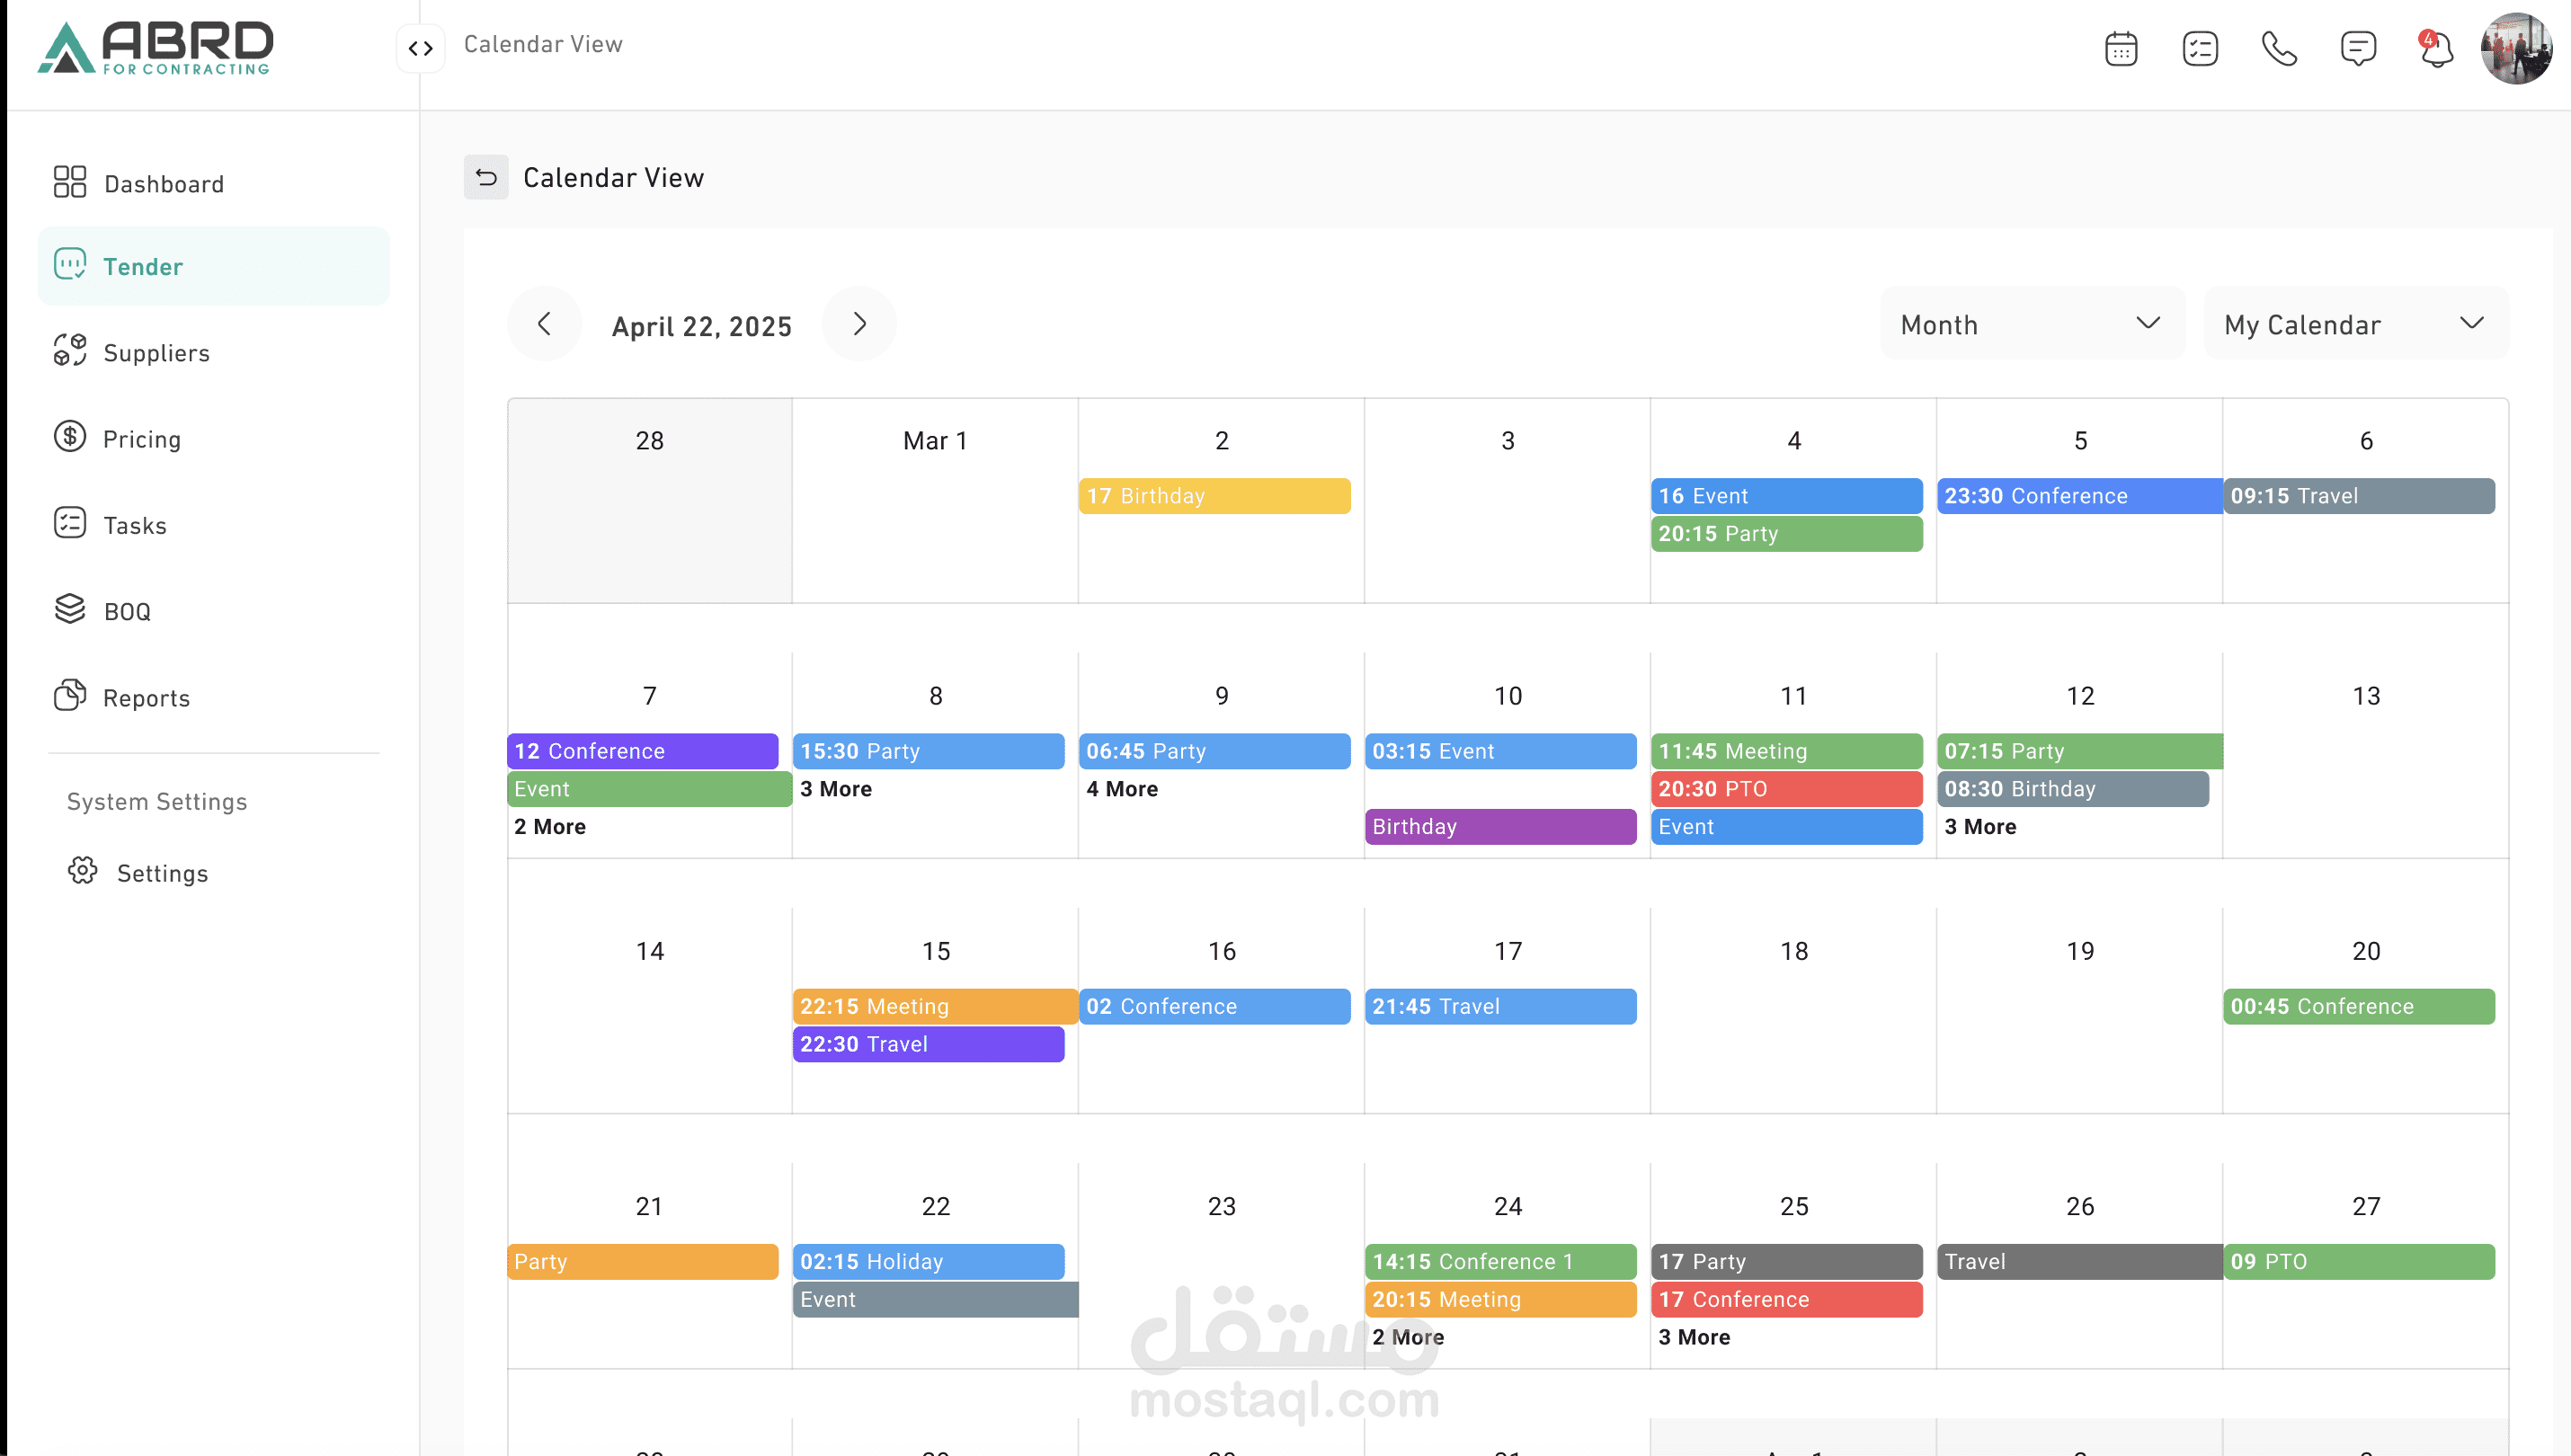2571x1456 pixels.
Task: Open the yellow 17 Birthday event
Action: tap(1214, 496)
